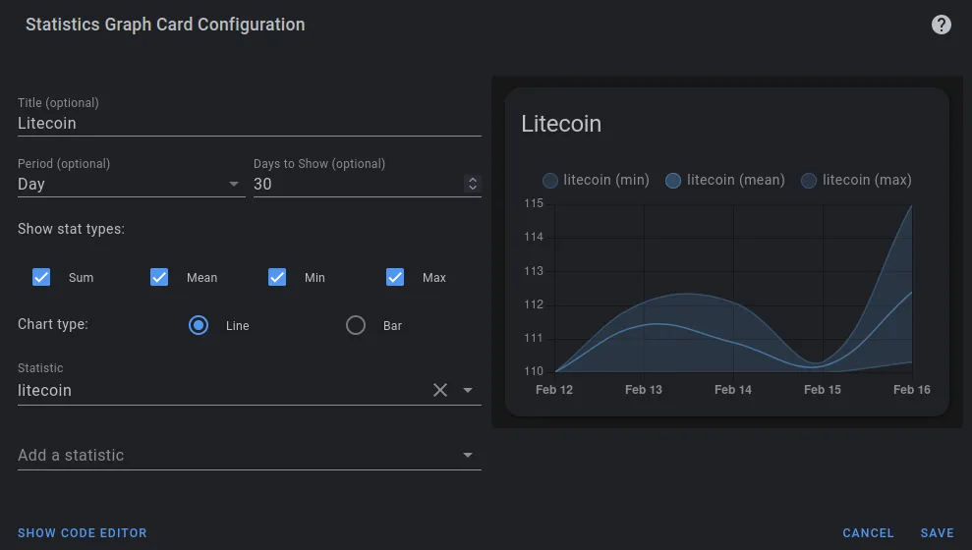The image size is (972, 550).
Task: Click Show Code Editor
Action: 83,533
